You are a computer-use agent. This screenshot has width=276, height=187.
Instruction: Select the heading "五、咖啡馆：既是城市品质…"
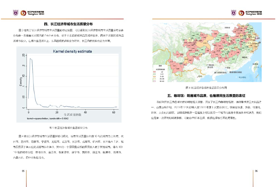tap(206, 96)
